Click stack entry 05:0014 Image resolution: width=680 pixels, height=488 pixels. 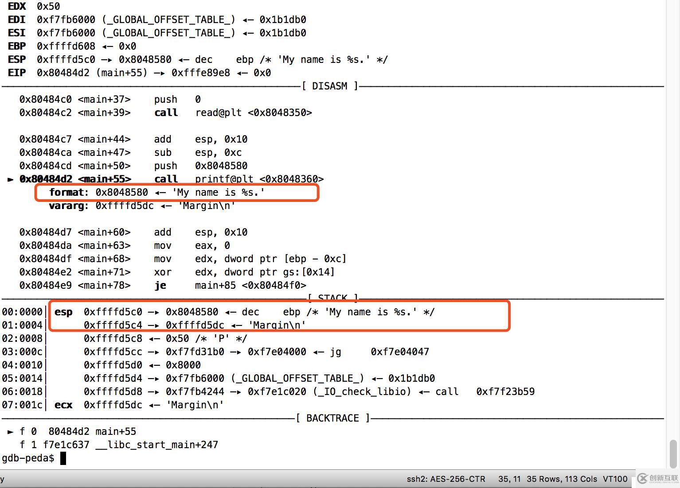(219, 378)
